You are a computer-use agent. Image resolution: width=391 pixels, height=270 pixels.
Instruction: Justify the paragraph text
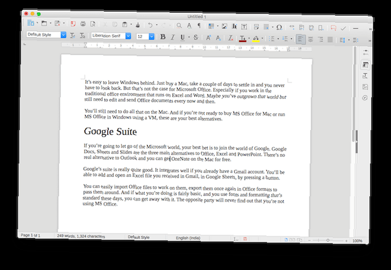pyautogui.click(x=330, y=39)
